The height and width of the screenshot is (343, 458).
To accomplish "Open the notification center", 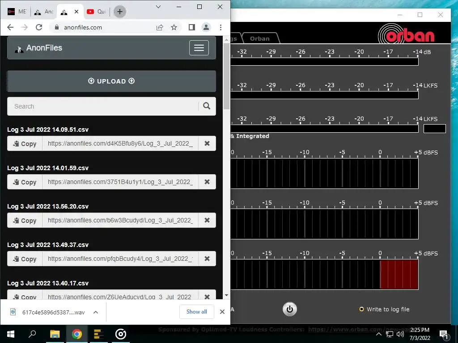I will coord(444,334).
